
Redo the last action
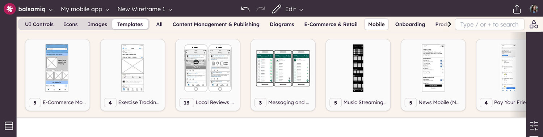tap(260, 9)
